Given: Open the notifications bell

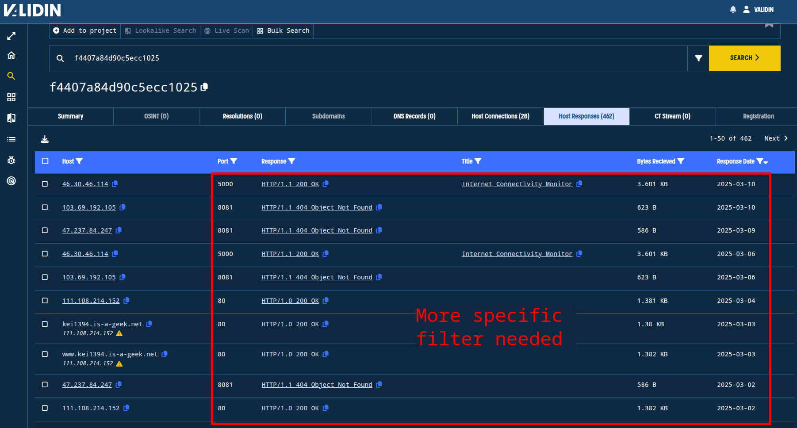Looking at the screenshot, I should (733, 9).
